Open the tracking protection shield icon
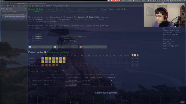The height and width of the screenshot is (104, 186). coord(10,3)
